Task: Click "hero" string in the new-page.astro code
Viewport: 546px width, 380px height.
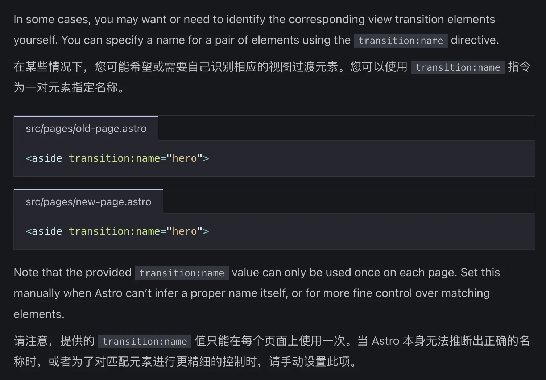Action: pos(184,231)
